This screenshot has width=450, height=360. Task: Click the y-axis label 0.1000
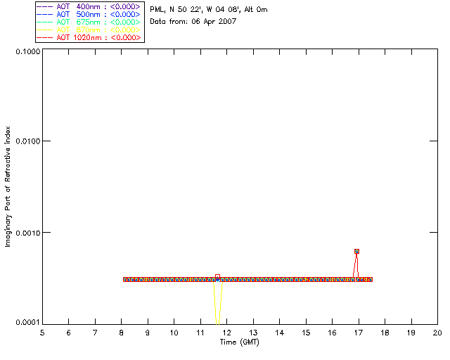[28, 51]
